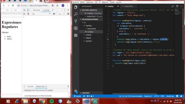Open the Chrome profile avatar

tap(63, 5)
